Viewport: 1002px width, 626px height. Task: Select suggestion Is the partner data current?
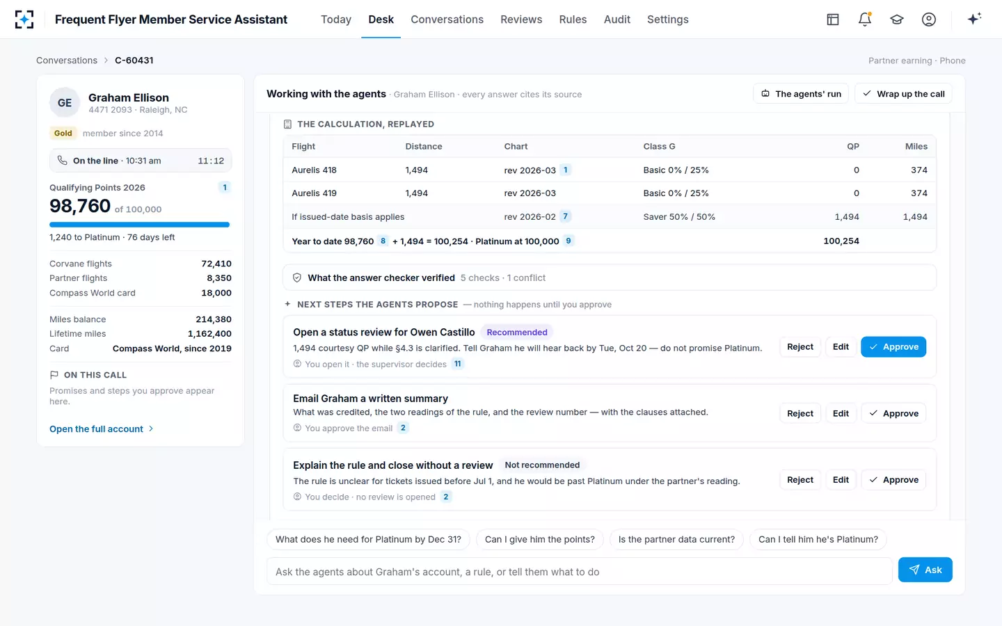coord(676,539)
